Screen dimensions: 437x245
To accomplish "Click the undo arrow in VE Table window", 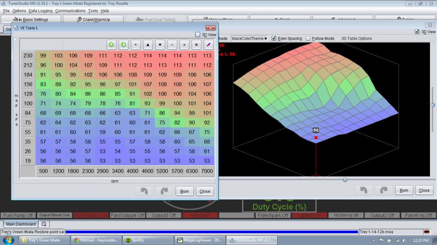I will tap(144, 191).
